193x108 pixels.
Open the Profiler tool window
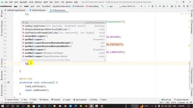pos(93,100)
